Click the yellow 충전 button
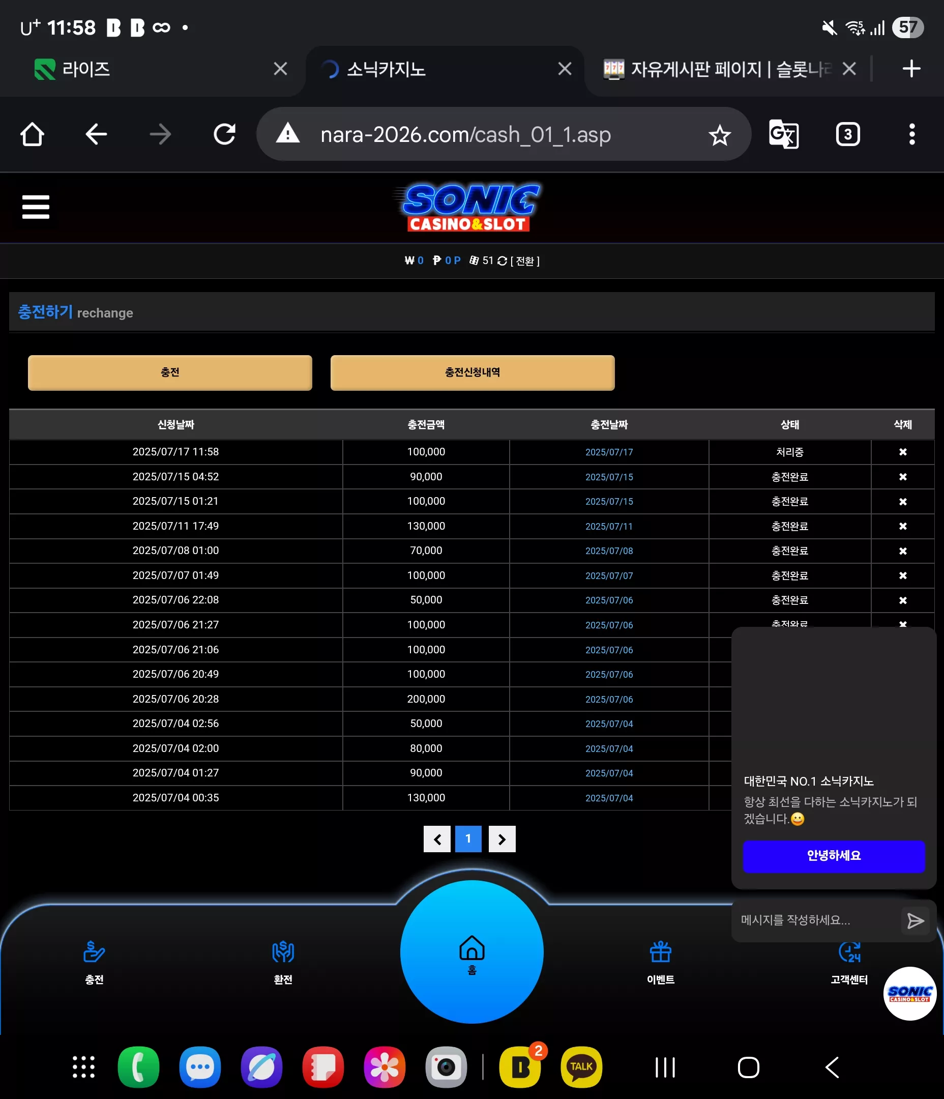 click(x=170, y=373)
